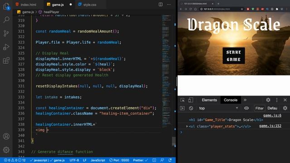Go to the browser Home page
Viewport: 290px width, 163px height.
coord(195,9)
